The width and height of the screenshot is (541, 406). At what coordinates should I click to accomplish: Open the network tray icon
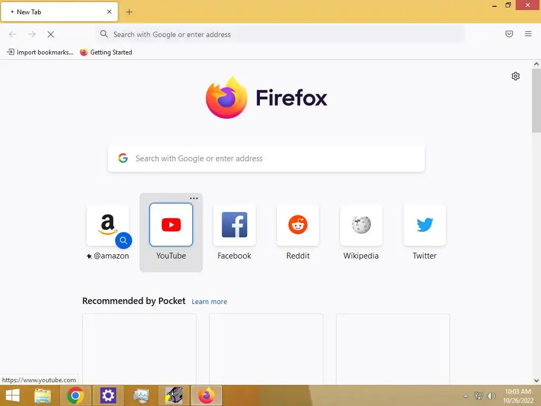[x=479, y=396]
